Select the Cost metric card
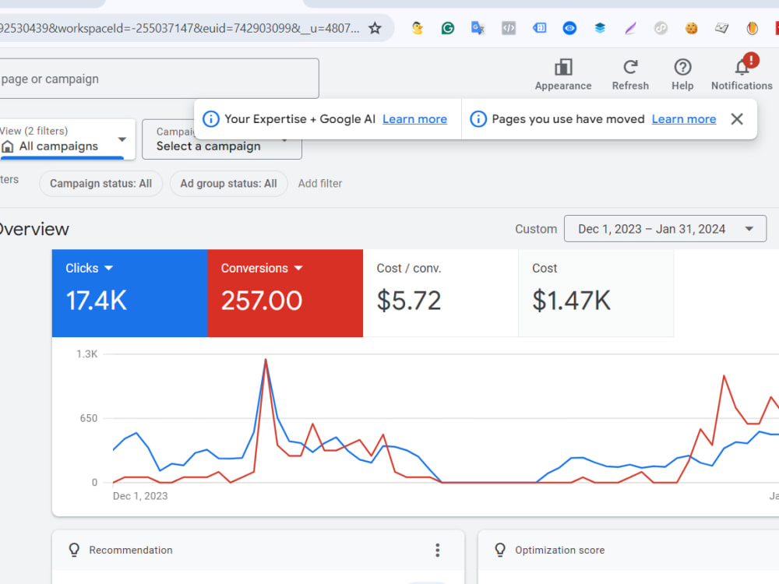This screenshot has height=584, width=779. coord(596,293)
